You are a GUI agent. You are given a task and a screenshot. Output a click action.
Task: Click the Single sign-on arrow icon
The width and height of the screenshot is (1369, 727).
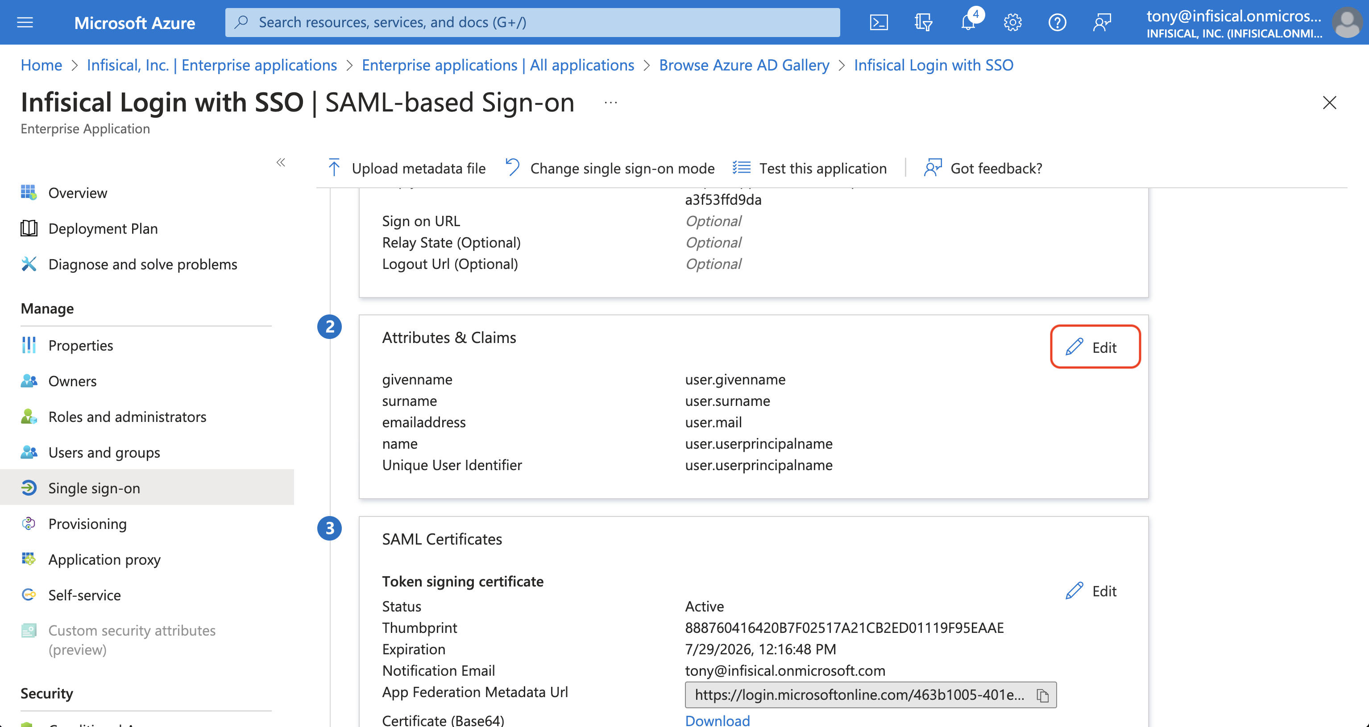click(29, 487)
